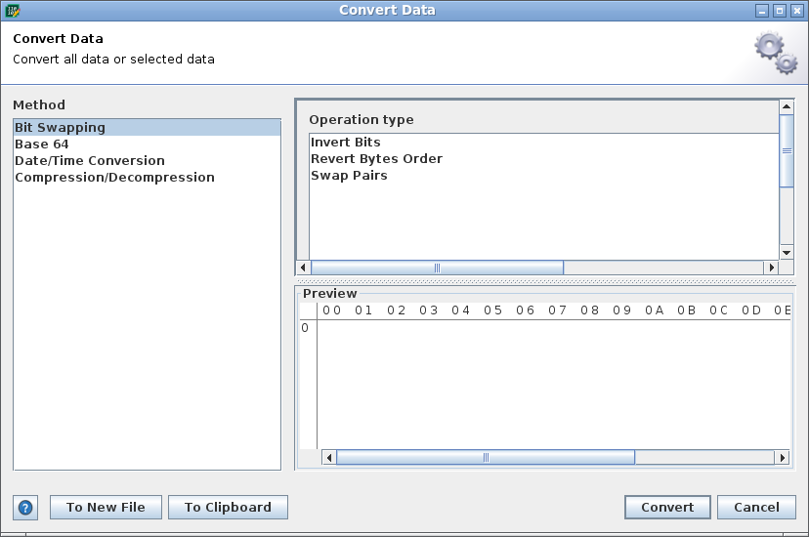Screen dimensions: 809x537
Task: Select Revert Bytes Order operation
Action: [544, 158]
